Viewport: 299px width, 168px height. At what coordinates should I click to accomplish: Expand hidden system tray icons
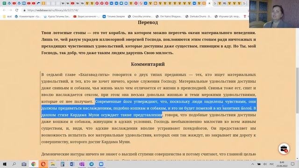click(x=253, y=164)
